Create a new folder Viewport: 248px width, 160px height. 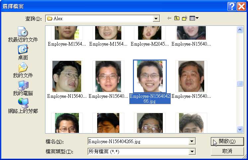click(185, 18)
